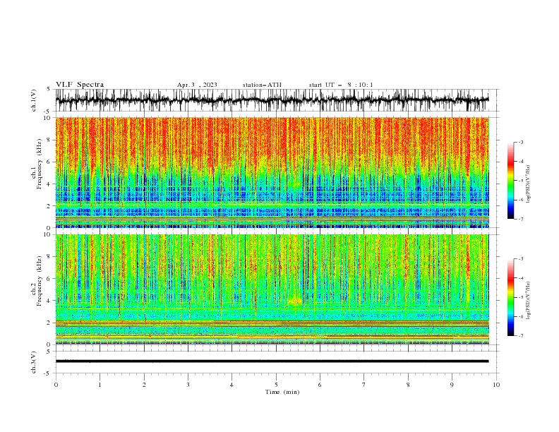This screenshot has width=559, height=432.
Task: Click the 'station=ATH' label
Action: pos(262,85)
